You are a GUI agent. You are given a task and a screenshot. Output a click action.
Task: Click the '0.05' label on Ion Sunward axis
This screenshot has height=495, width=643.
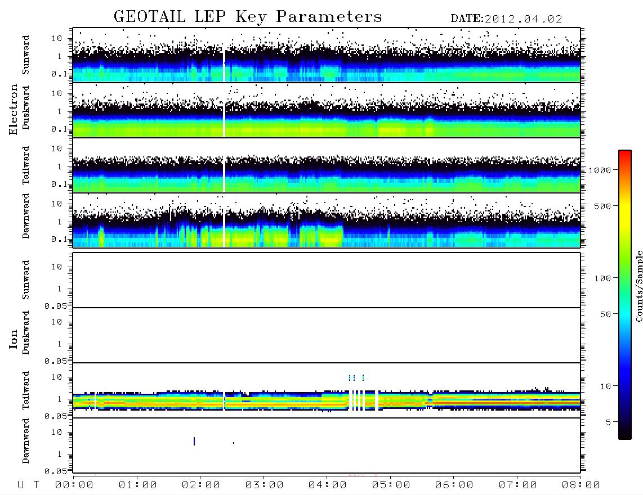click(55, 306)
